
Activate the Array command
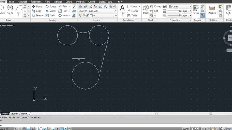[x=63, y=15]
